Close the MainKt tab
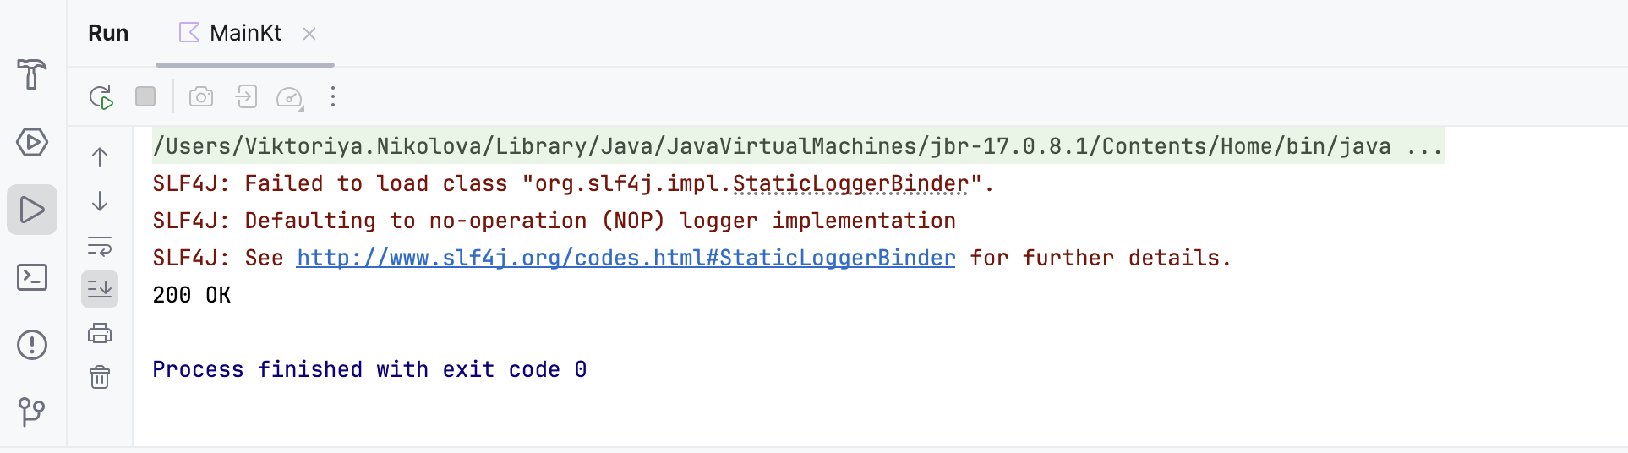1628x453 pixels. tap(309, 34)
